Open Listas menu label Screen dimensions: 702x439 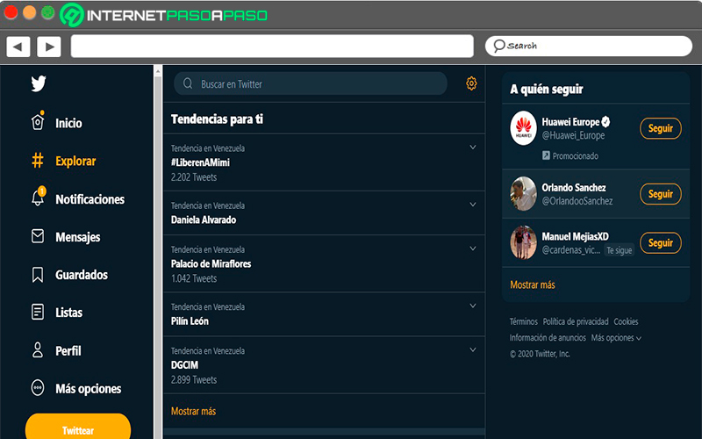[x=69, y=313]
